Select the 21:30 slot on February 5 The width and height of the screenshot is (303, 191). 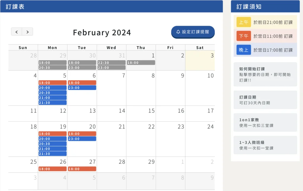click(52, 103)
